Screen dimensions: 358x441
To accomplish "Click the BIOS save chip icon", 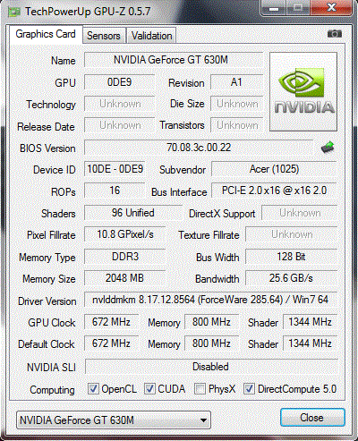I will coord(328,147).
